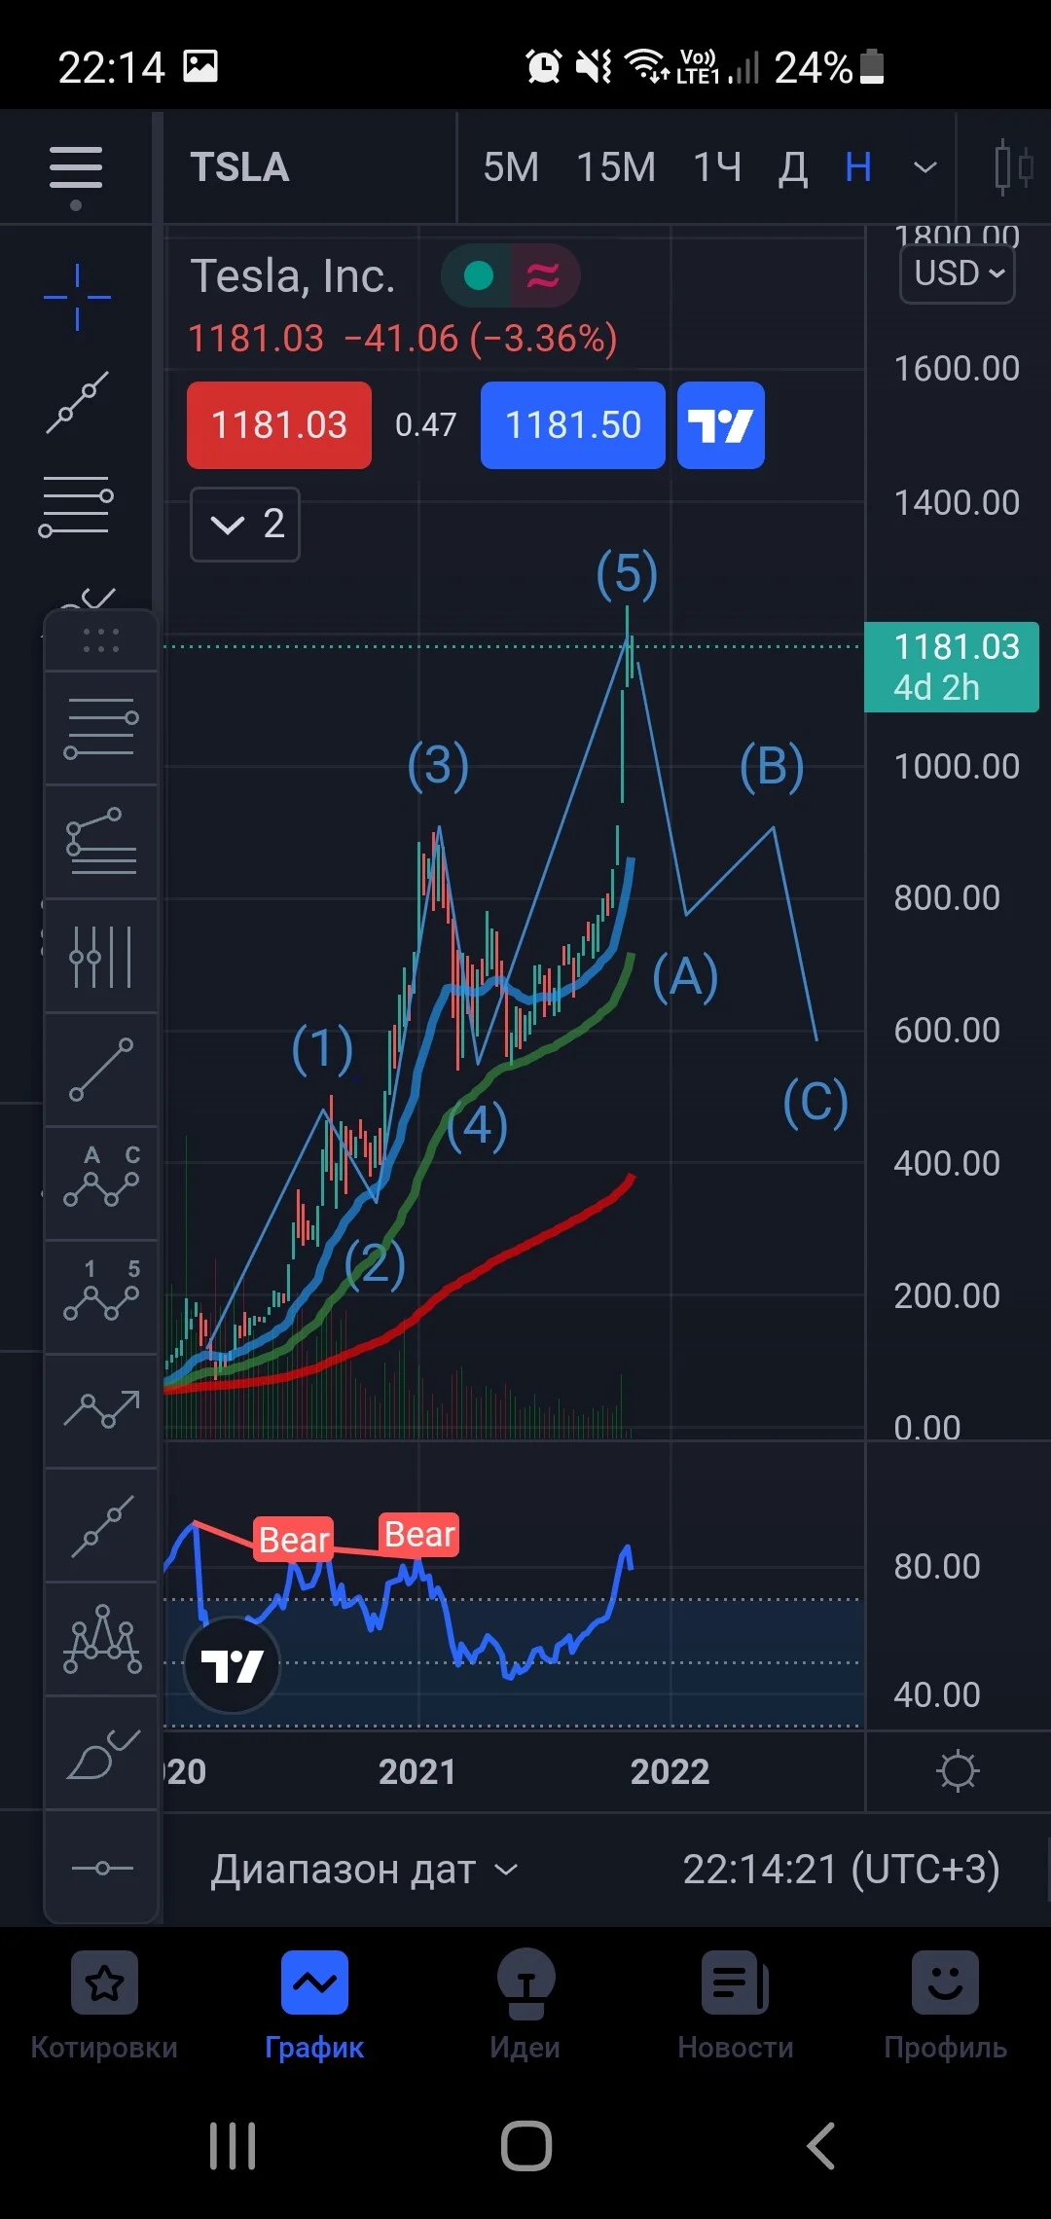Open the USD currency dropdown

959,273
